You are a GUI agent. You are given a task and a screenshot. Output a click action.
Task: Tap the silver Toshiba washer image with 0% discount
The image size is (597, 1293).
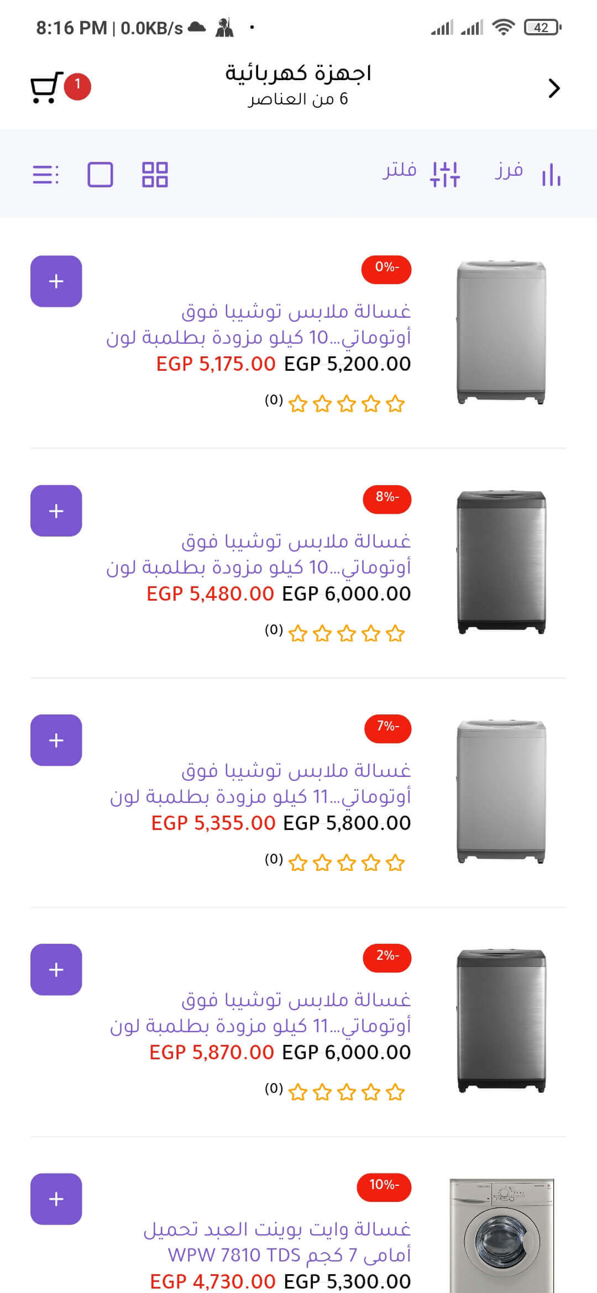click(501, 333)
